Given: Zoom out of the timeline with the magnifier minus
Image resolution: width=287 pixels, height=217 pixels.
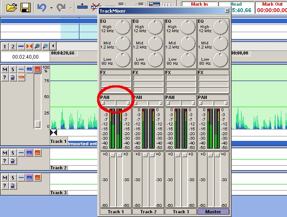Looking at the screenshot, I should tap(46, 46).
